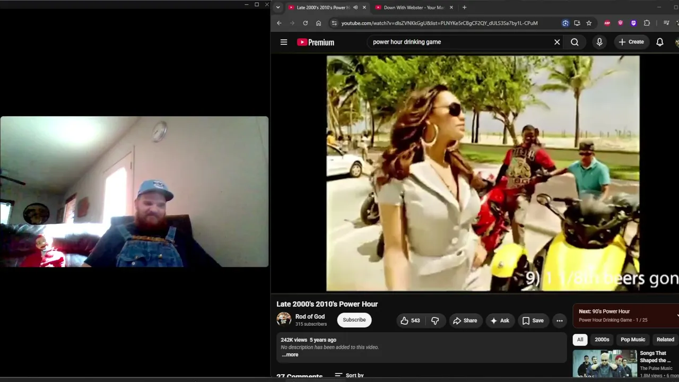Select the All filter chip

tap(580, 340)
